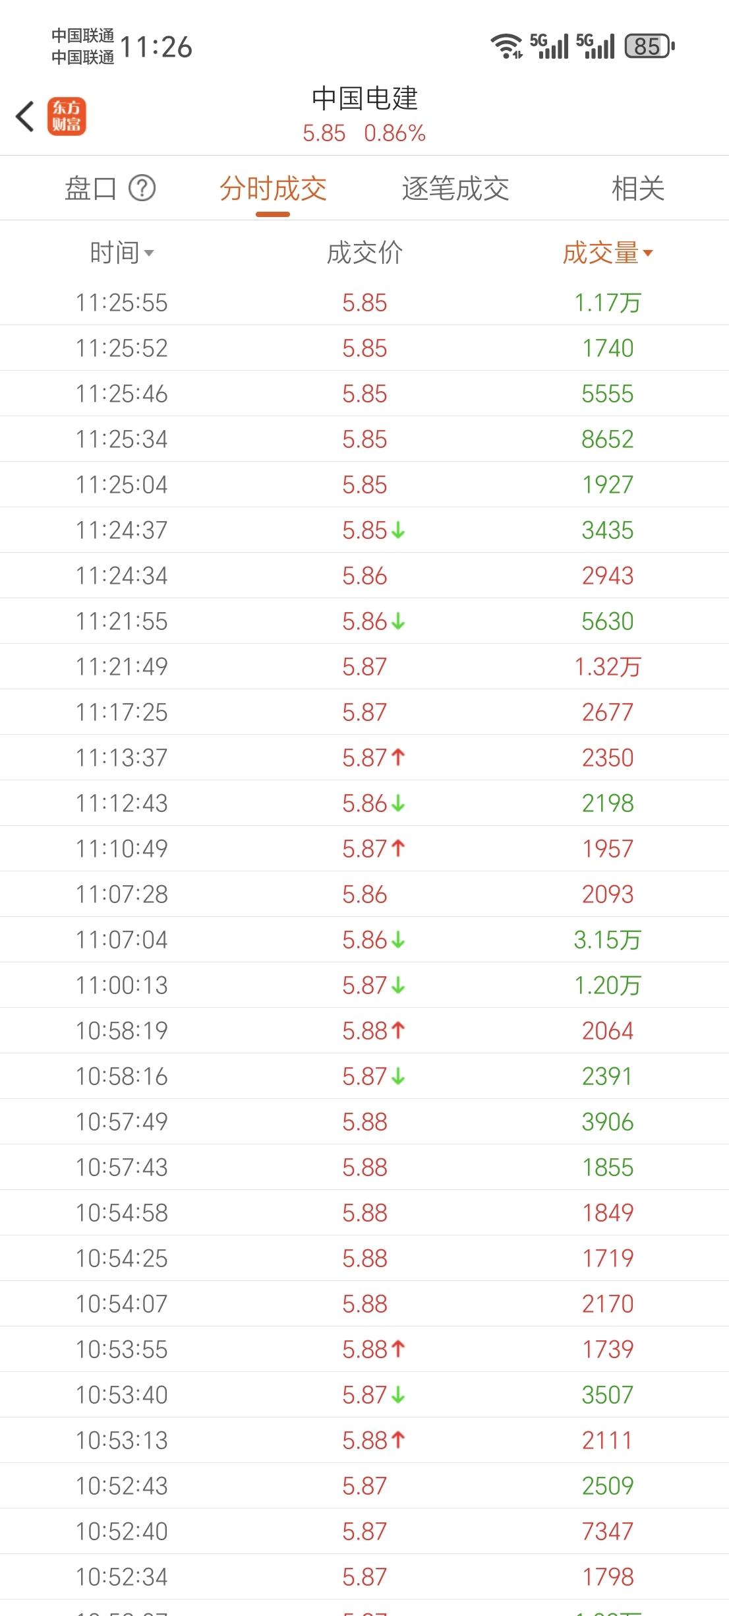
Task: Tap the 盘口 help question mark icon
Action: 142,188
